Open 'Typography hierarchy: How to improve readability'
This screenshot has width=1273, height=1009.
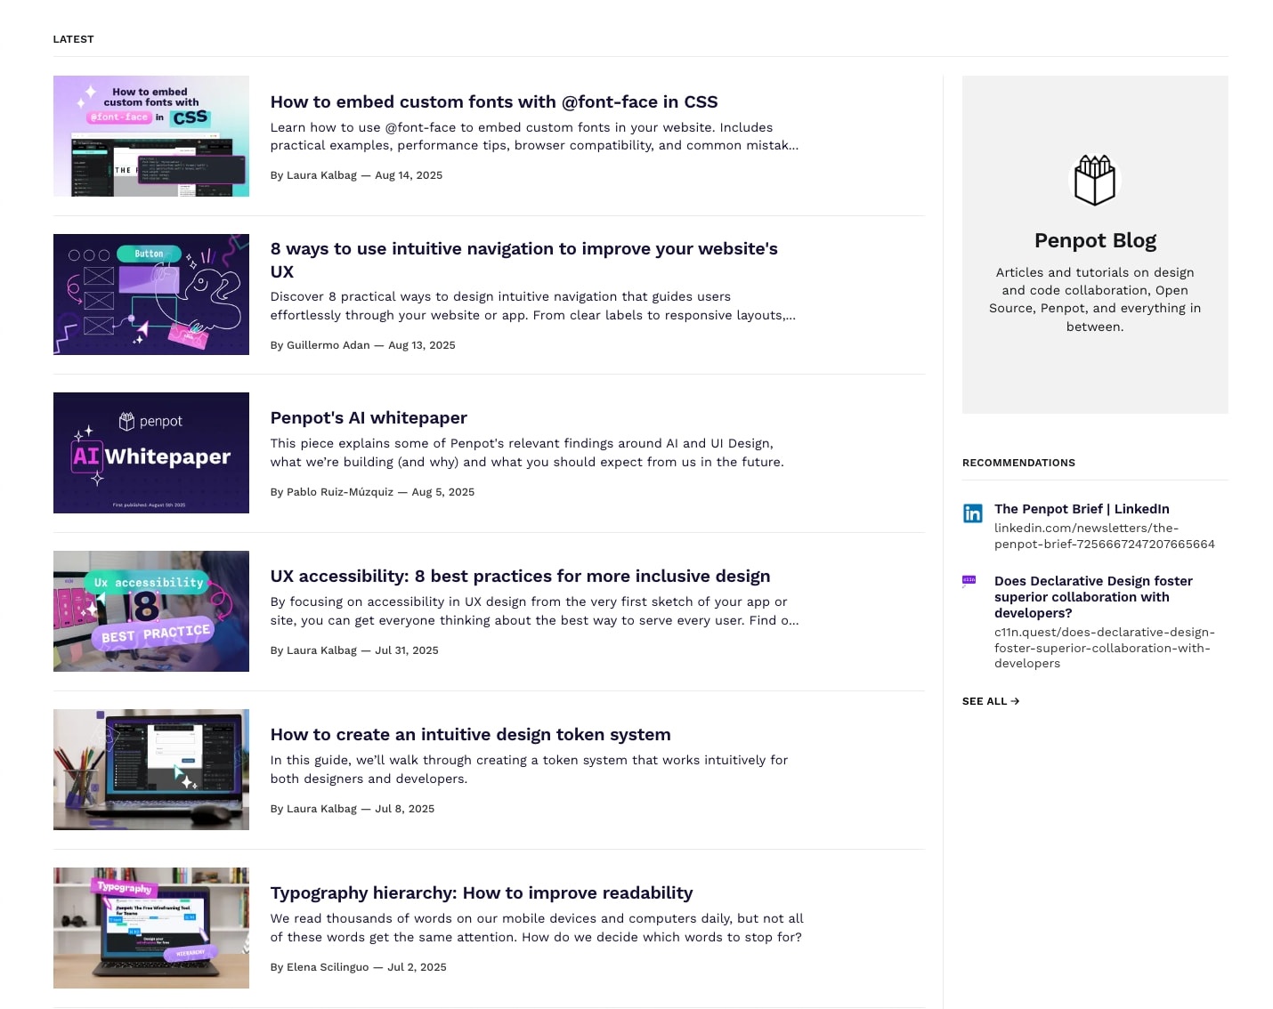coord(482,892)
